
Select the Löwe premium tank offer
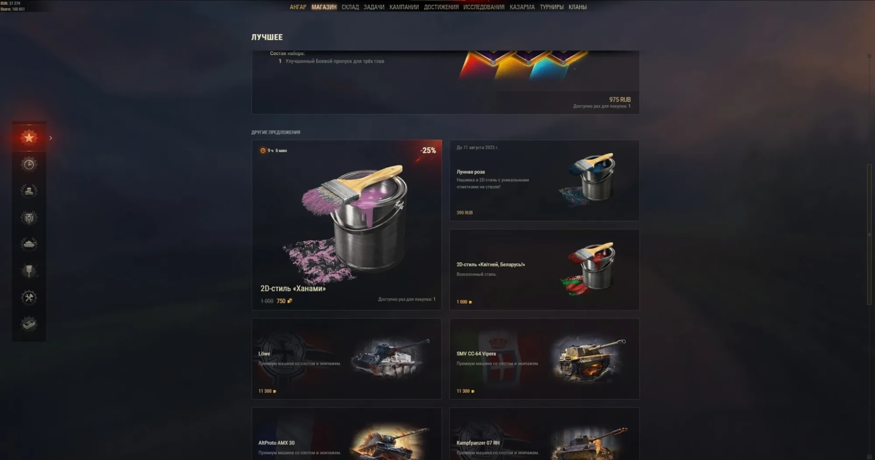[x=347, y=359]
